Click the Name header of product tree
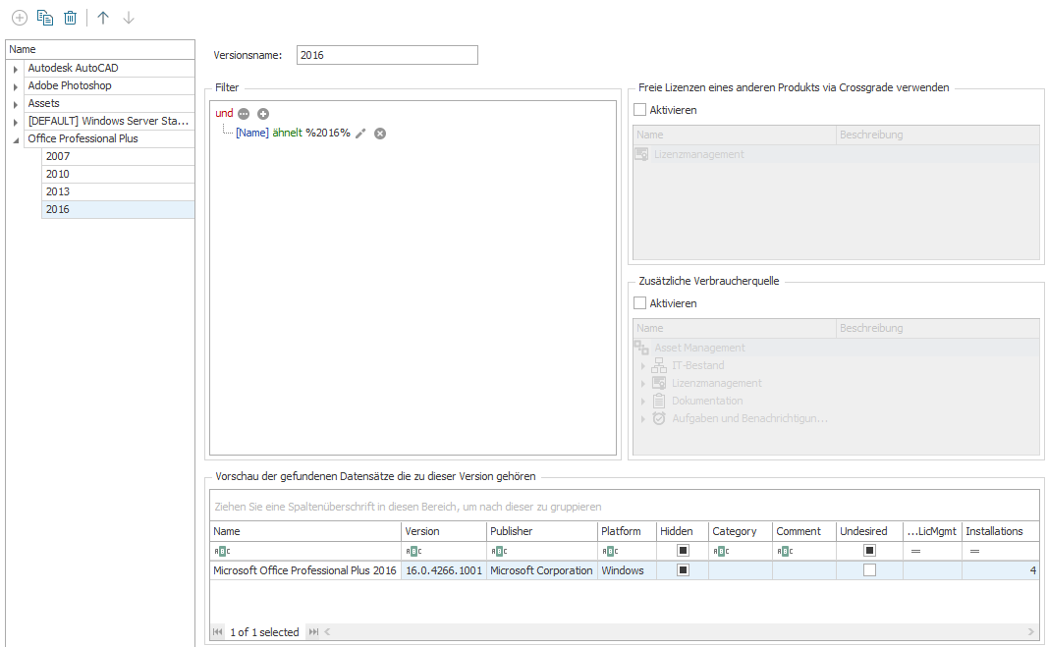This screenshot has height=647, width=1047. pyautogui.click(x=100, y=49)
